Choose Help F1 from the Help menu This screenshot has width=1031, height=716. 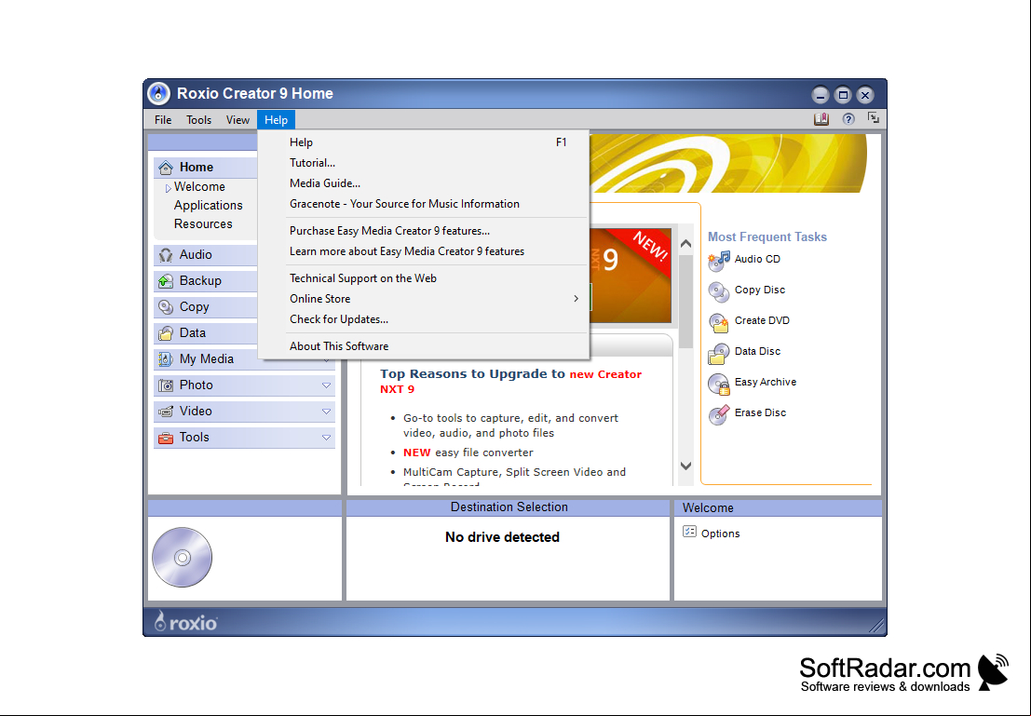(x=424, y=142)
